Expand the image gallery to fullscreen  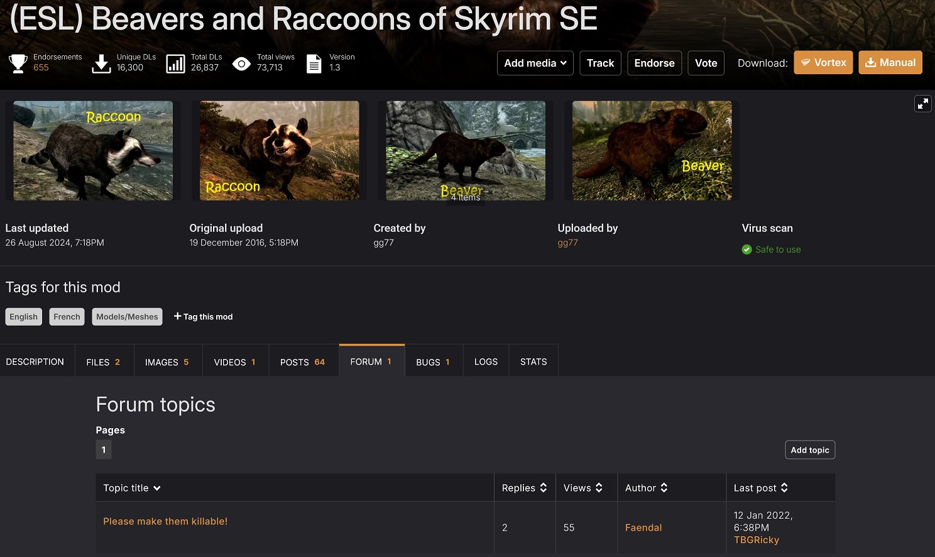(922, 104)
